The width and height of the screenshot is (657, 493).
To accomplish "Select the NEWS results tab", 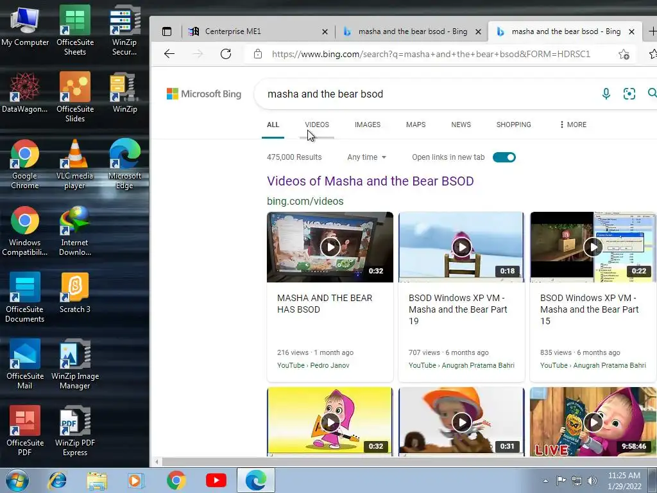I will pos(461,125).
